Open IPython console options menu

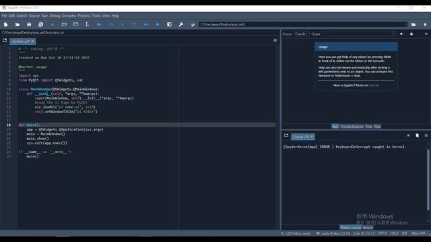426,136
